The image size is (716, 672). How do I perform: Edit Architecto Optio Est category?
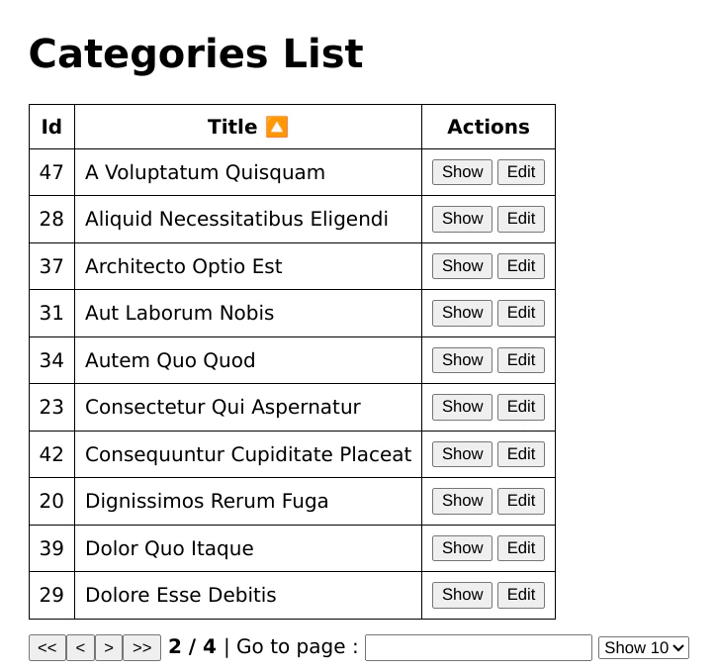(x=520, y=266)
